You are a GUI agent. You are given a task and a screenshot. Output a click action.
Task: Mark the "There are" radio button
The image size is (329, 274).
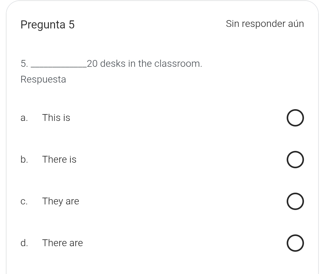(295, 243)
